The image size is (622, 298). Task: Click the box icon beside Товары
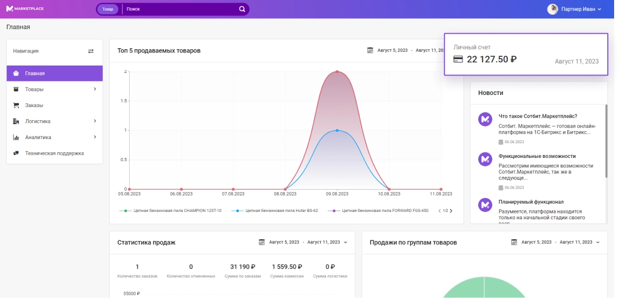click(x=16, y=89)
